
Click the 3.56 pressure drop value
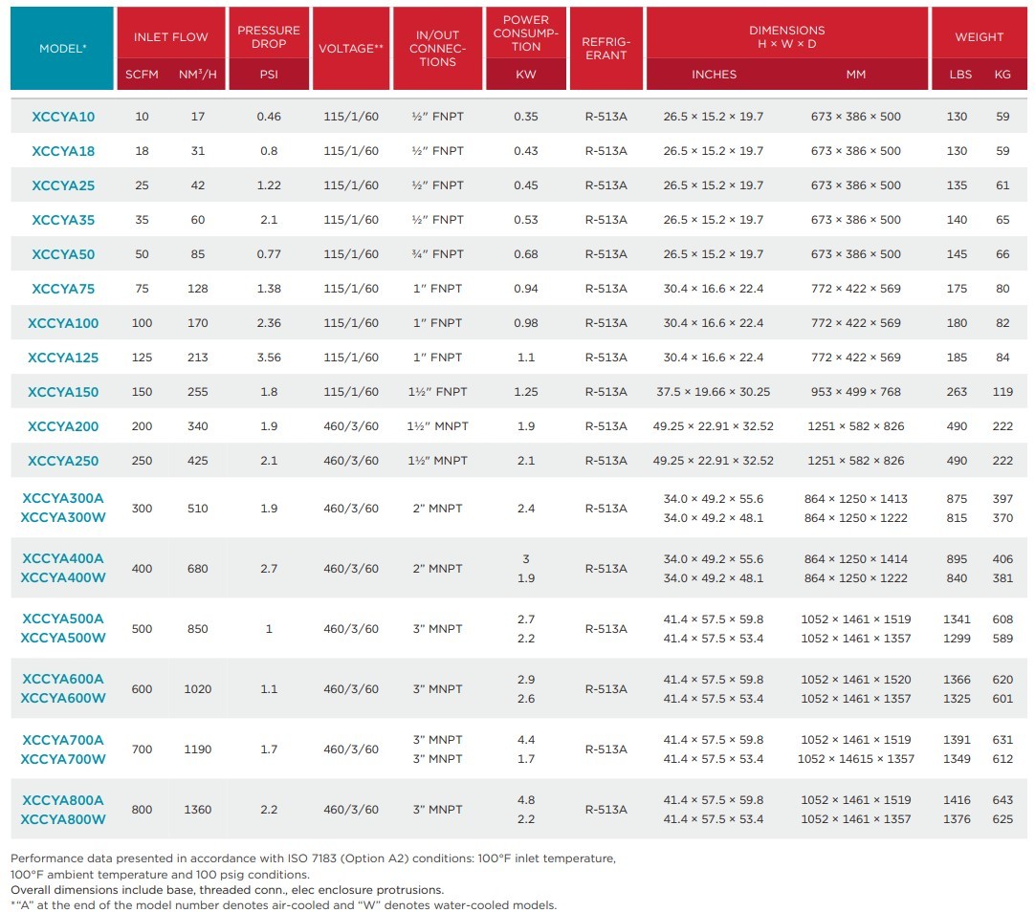coord(269,358)
